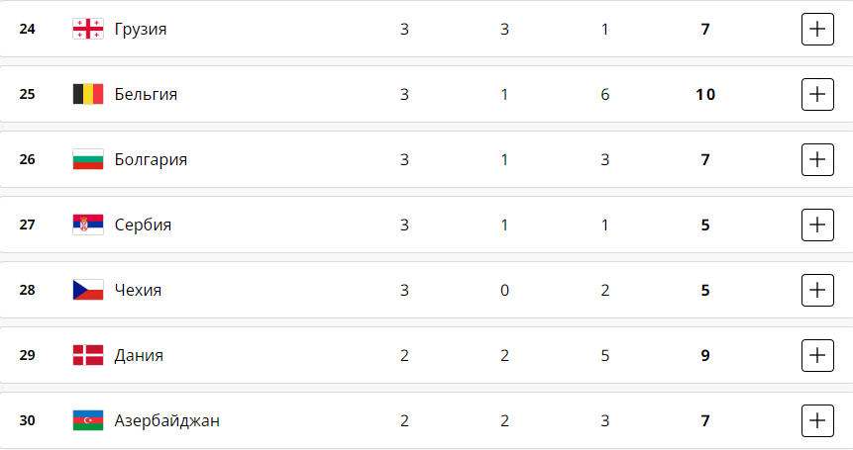Click the Denmark flag icon
The width and height of the screenshot is (853, 450).
click(87, 356)
